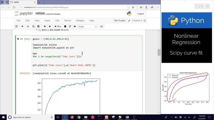Run cell toggle marker beside In [11]

click(18, 39)
